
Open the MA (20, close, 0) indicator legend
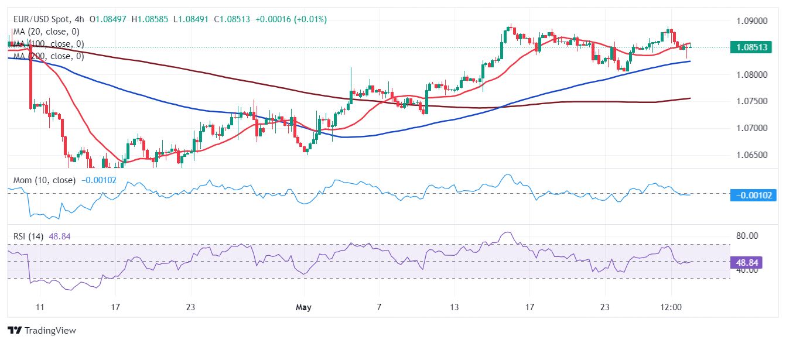46,32
